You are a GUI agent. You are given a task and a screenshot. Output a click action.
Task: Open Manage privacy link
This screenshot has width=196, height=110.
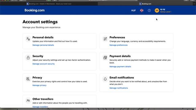(40, 85)
